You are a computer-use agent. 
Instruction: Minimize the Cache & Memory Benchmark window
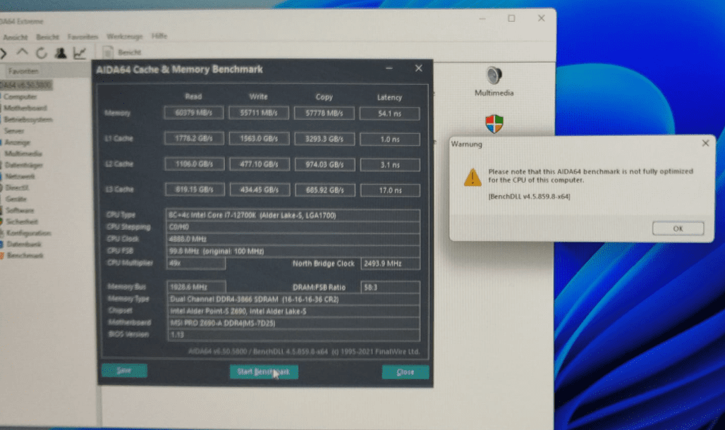(x=389, y=68)
